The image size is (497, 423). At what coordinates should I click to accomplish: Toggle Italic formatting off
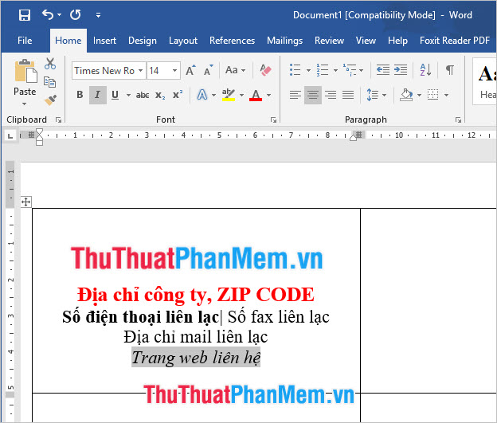coord(98,95)
